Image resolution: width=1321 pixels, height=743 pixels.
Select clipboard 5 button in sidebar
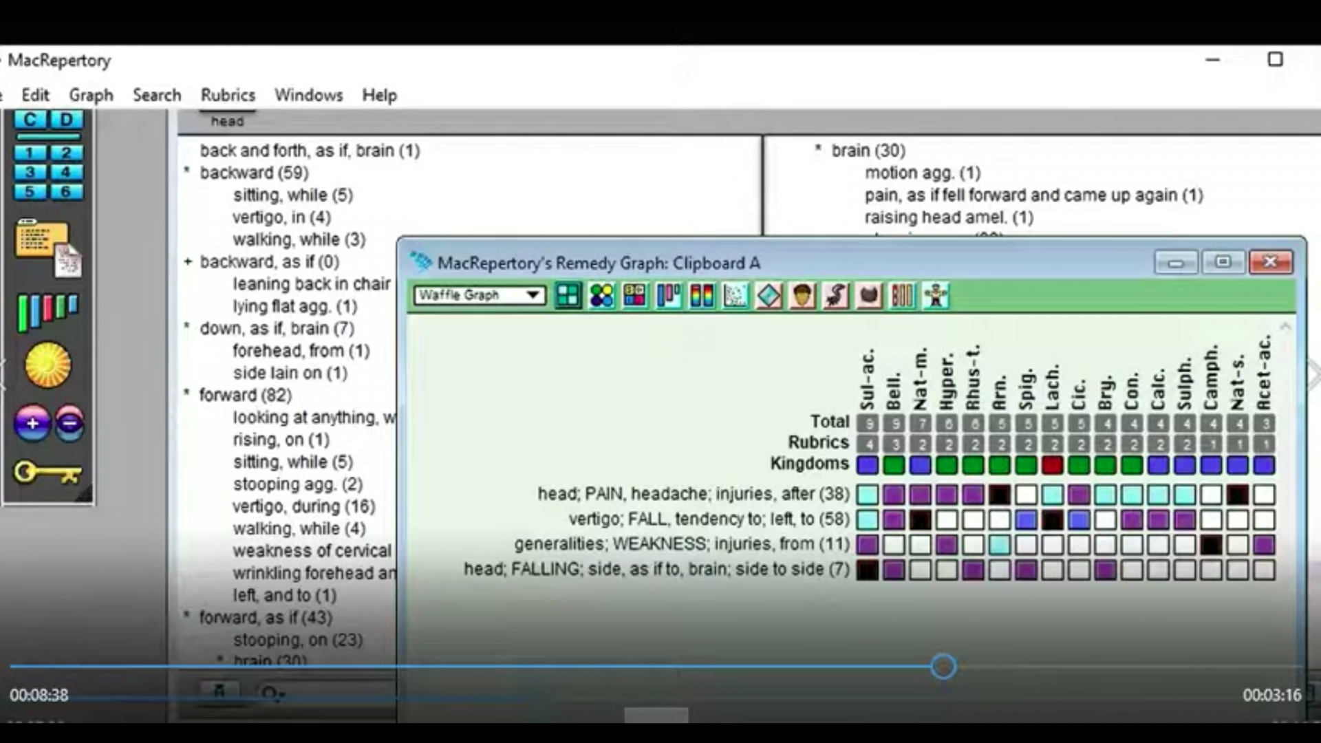pyautogui.click(x=30, y=191)
